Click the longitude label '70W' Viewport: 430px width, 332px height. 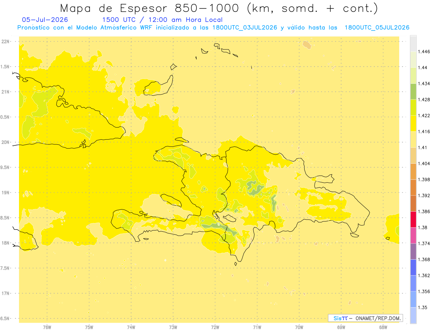click(299, 327)
